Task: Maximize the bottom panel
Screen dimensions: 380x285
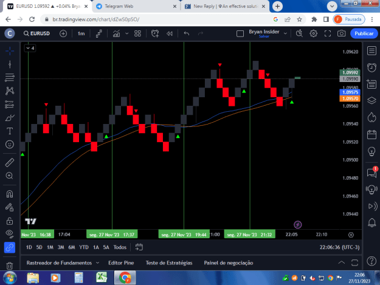Action: click(354, 263)
